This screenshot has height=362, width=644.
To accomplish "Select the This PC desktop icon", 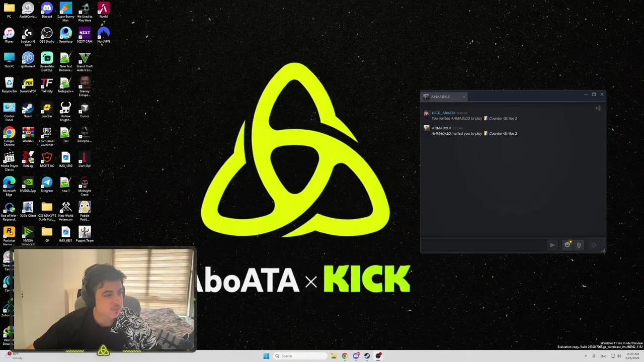I will (9, 60).
